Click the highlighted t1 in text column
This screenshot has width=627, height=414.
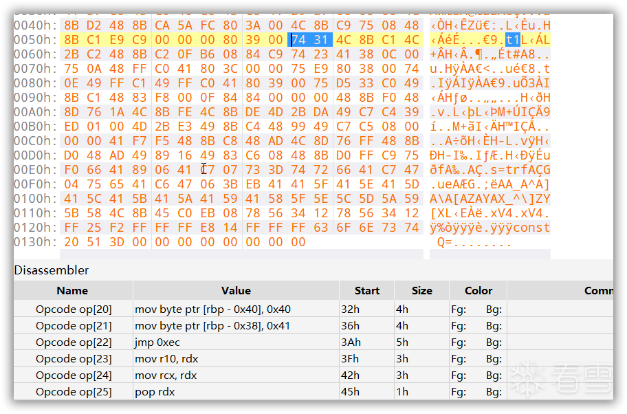point(513,40)
